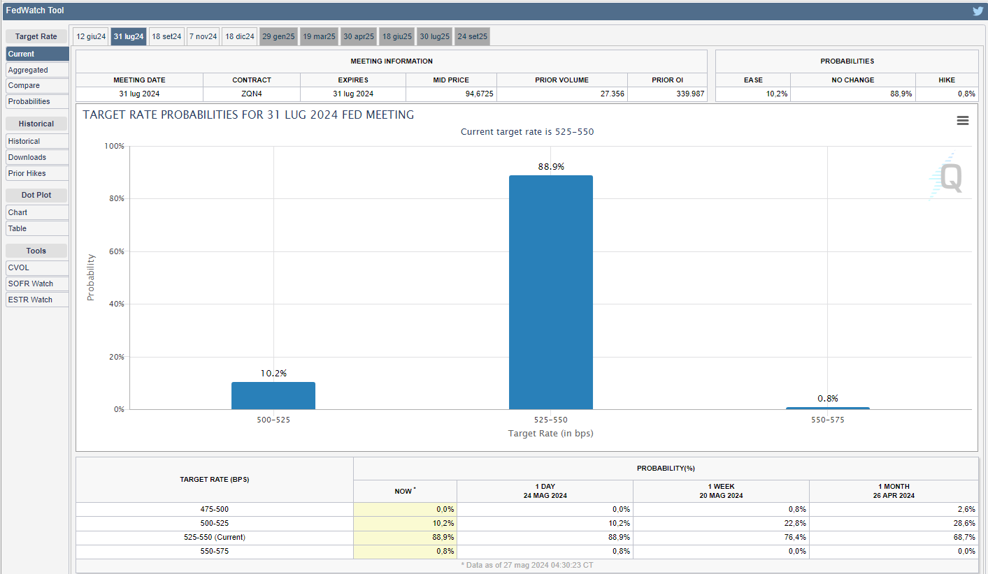The height and width of the screenshot is (574, 988).
Task: Select the 31 lug24 meeting tab
Action: [129, 36]
